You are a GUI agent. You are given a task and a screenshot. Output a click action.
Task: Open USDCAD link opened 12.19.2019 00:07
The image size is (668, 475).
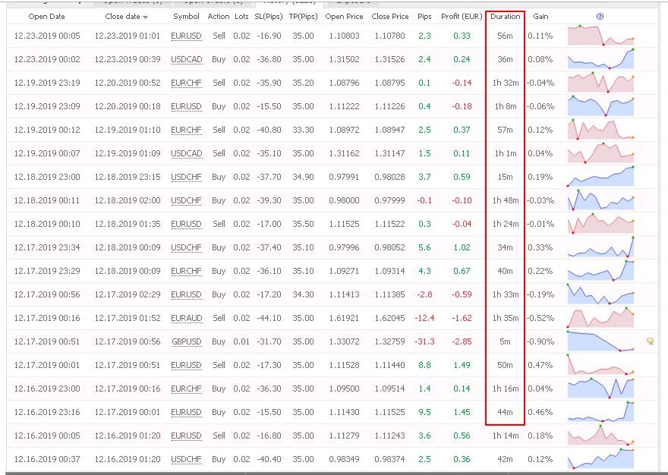(x=186, y=153)
